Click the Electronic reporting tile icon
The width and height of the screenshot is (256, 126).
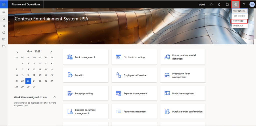[x=118, y=57]
